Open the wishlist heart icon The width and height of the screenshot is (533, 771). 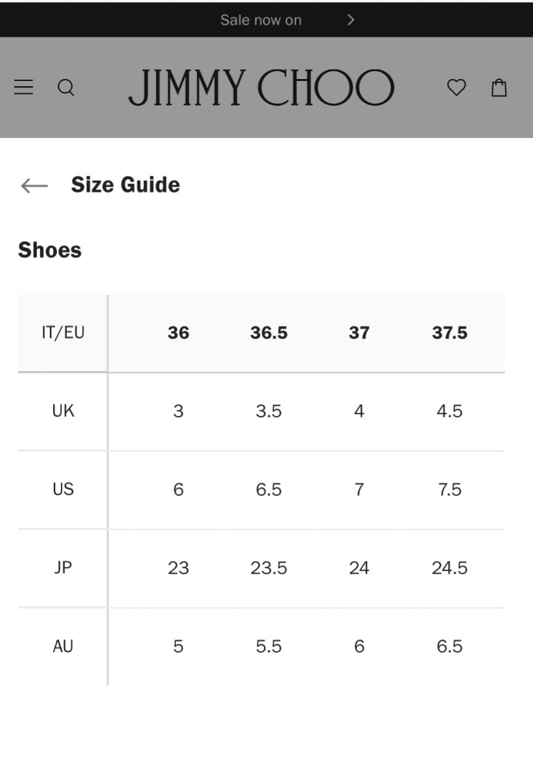456,87
